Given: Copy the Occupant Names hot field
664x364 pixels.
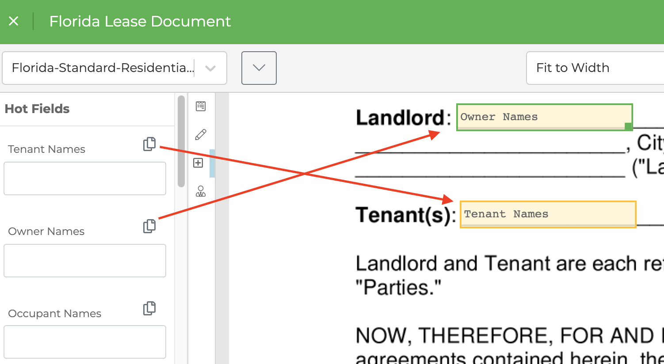Looking at the screenshot, I should pos(149,308).
